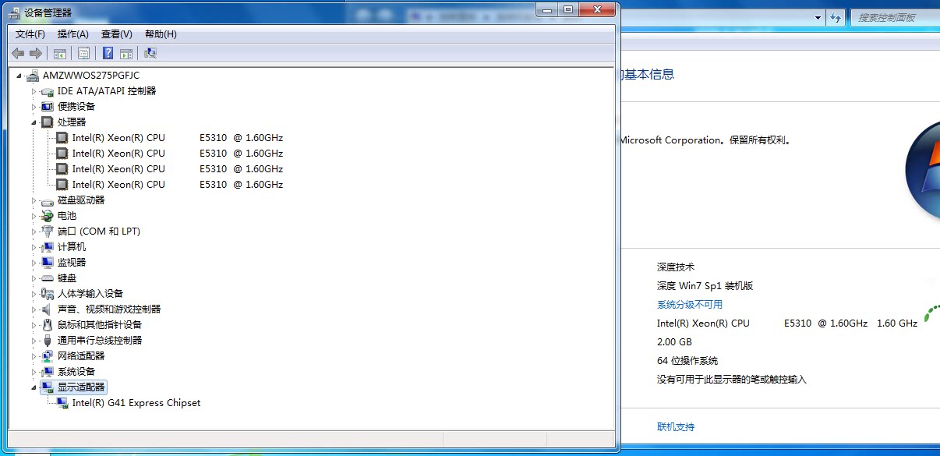940x456 pixels.
Task: Select the 系统设备 label text
Action: 76,372
